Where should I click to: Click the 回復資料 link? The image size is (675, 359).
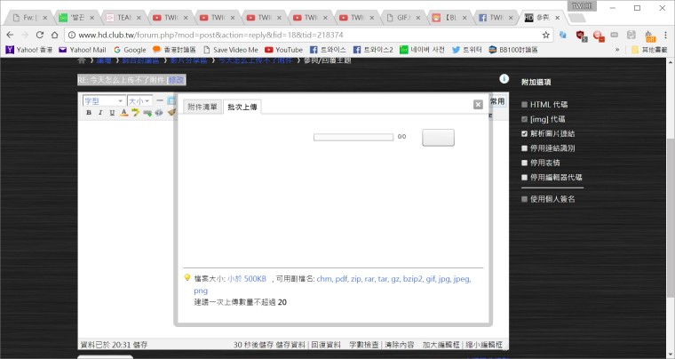(x=326, y=345)
